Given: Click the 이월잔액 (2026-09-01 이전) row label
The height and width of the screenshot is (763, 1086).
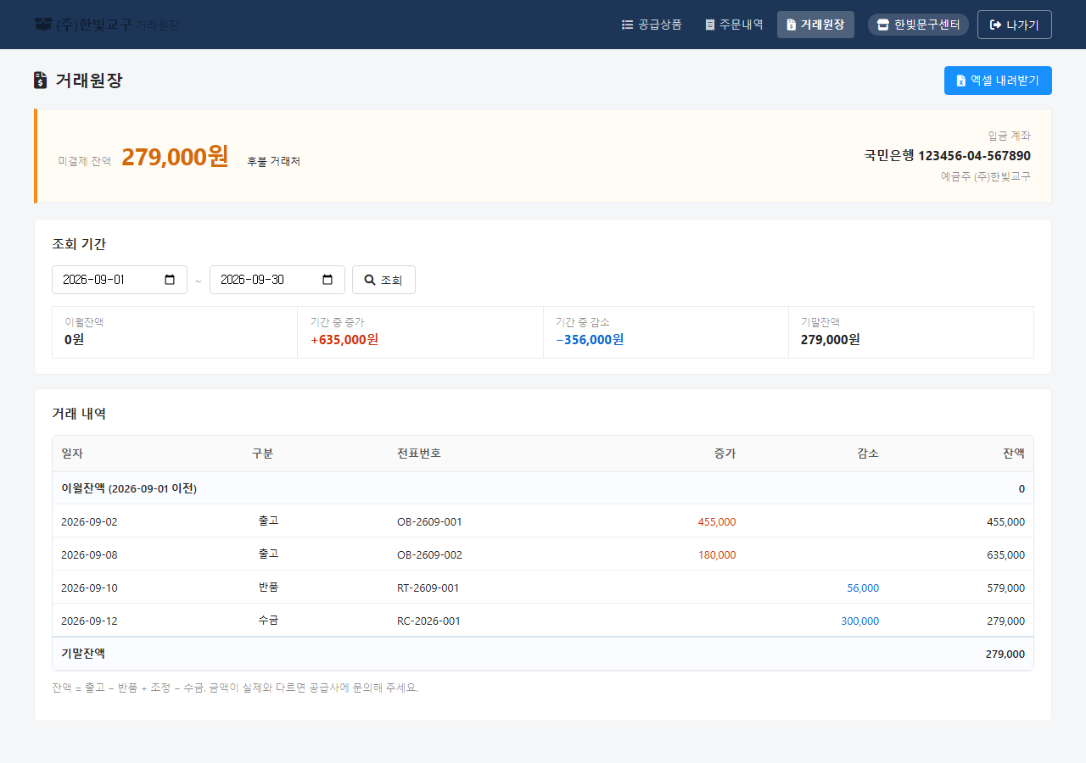Looking at the screenshot, I should point(129,488).
